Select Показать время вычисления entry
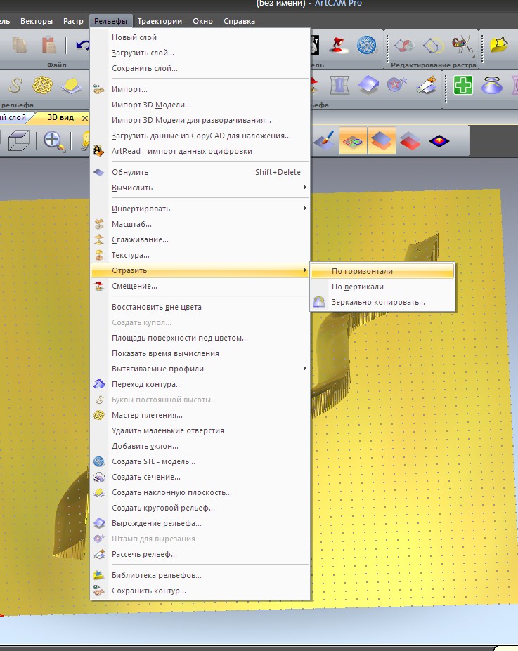 (200, 353)
